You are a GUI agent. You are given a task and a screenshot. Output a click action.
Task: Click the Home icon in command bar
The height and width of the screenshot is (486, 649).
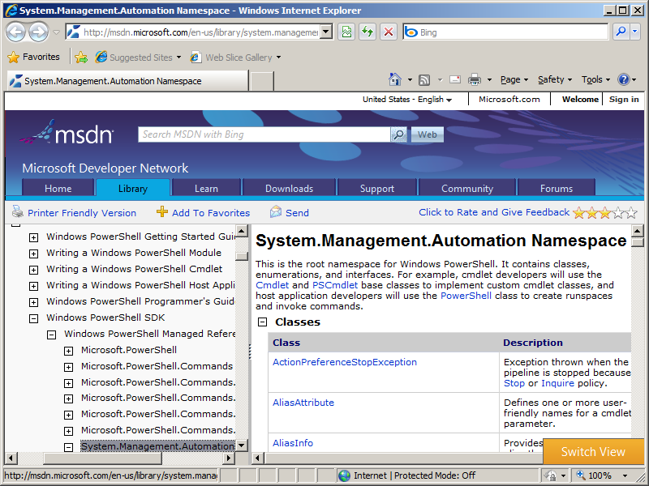click(395, 79)
